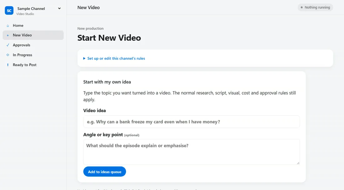Click the Sample Channel name text
Screen dimensions: 344x190
click(31, 8)
